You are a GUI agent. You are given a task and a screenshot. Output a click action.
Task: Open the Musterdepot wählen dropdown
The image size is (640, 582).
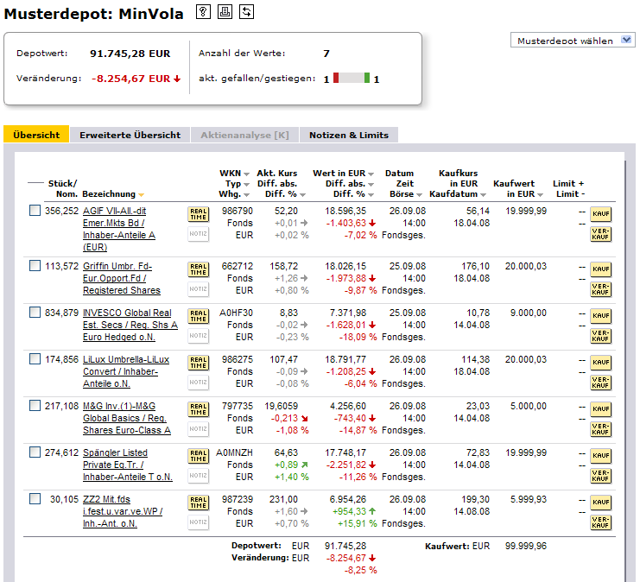(x=573, y=41)
